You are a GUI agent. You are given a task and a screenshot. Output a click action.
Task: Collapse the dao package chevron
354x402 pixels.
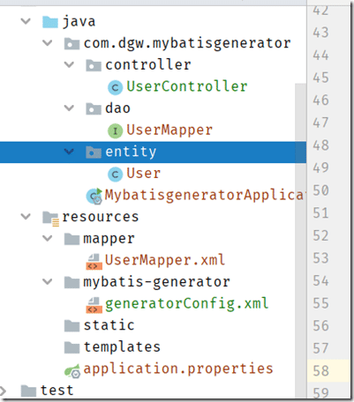coord(69,108)
